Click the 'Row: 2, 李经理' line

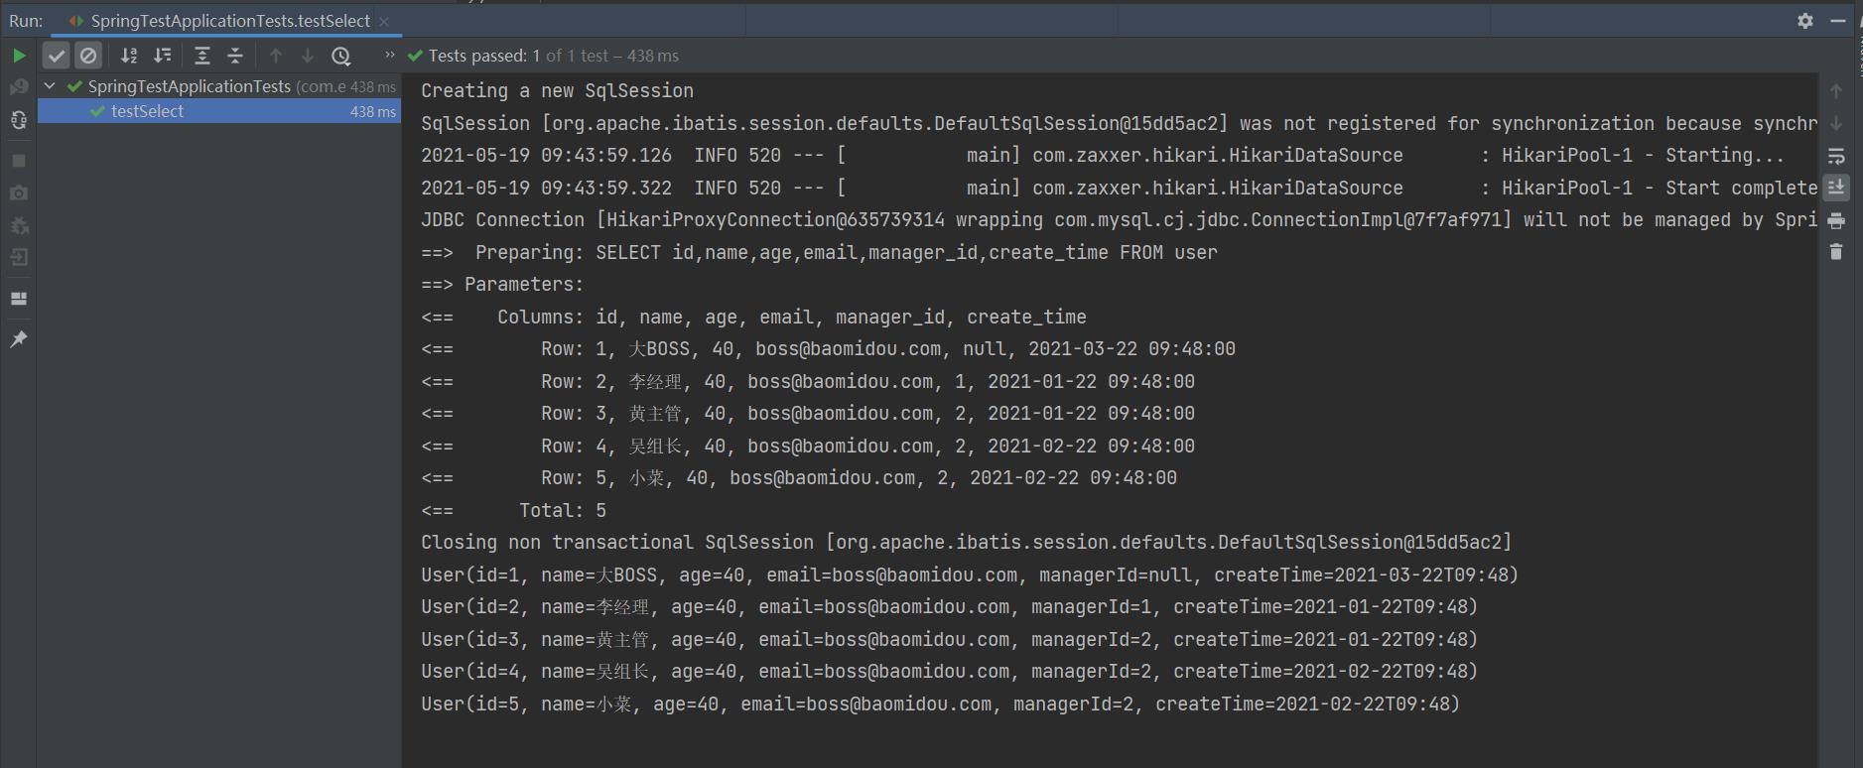pyautogui.click(x=808, y=382)
